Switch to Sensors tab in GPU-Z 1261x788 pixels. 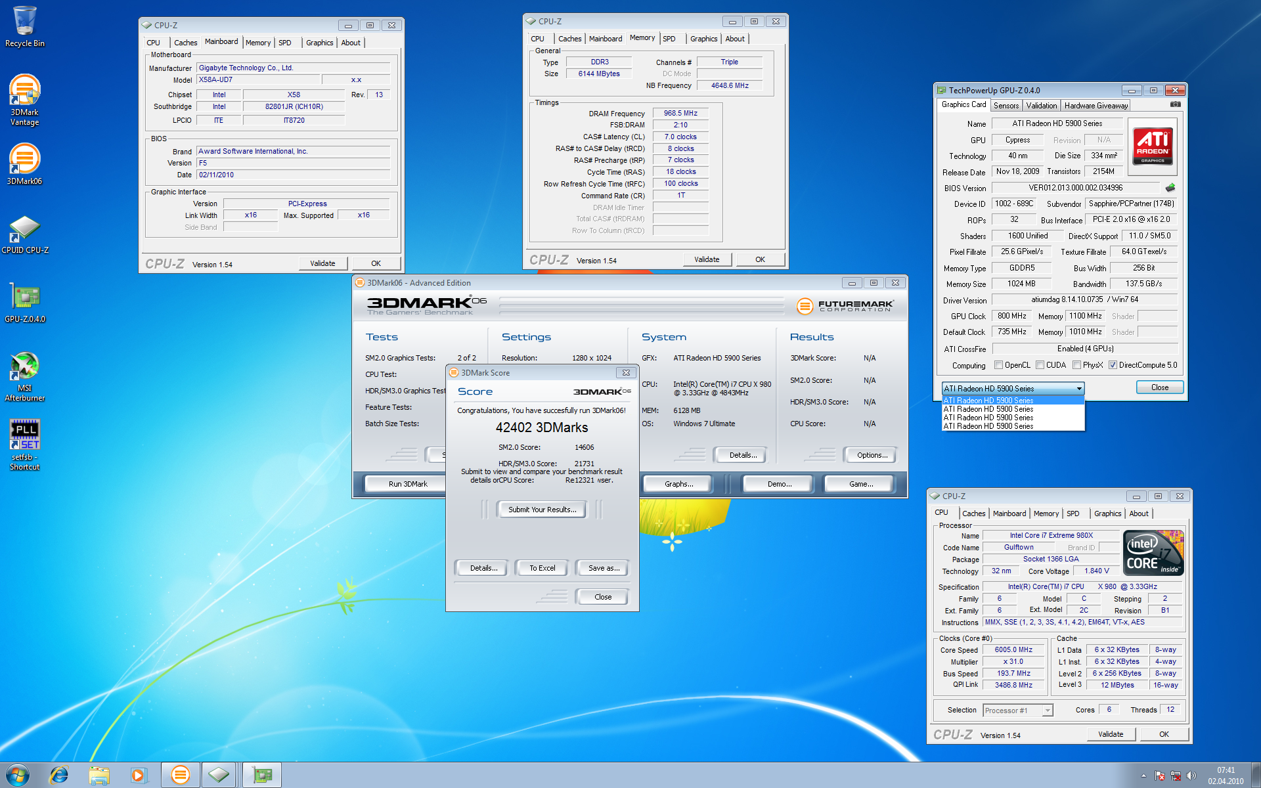click(x=1006, y=106)
